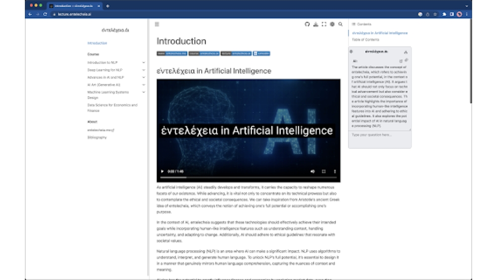Click the download page icon
The height and width of the screenshot is (280, 497).
(x=316, y=24)
